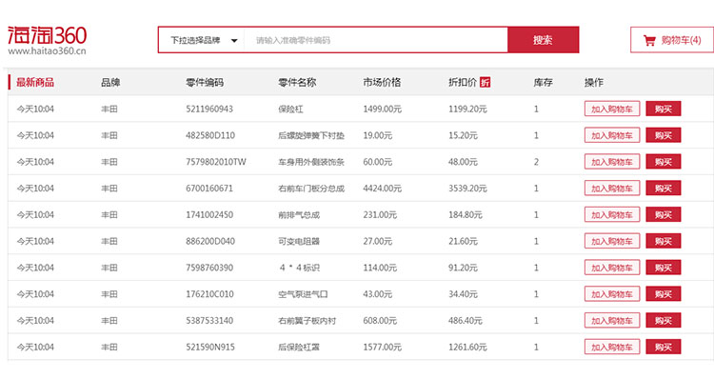Select part code 521590N915
Image resolution: width=714 pixels, height=379 pixels.
[210, 347]
